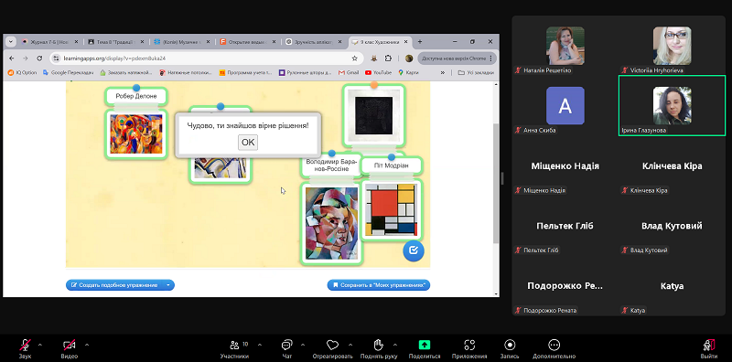This screenshot has height=362, width=732.
Task: Expand the arrow beside Чат
Action: [303, 346]
